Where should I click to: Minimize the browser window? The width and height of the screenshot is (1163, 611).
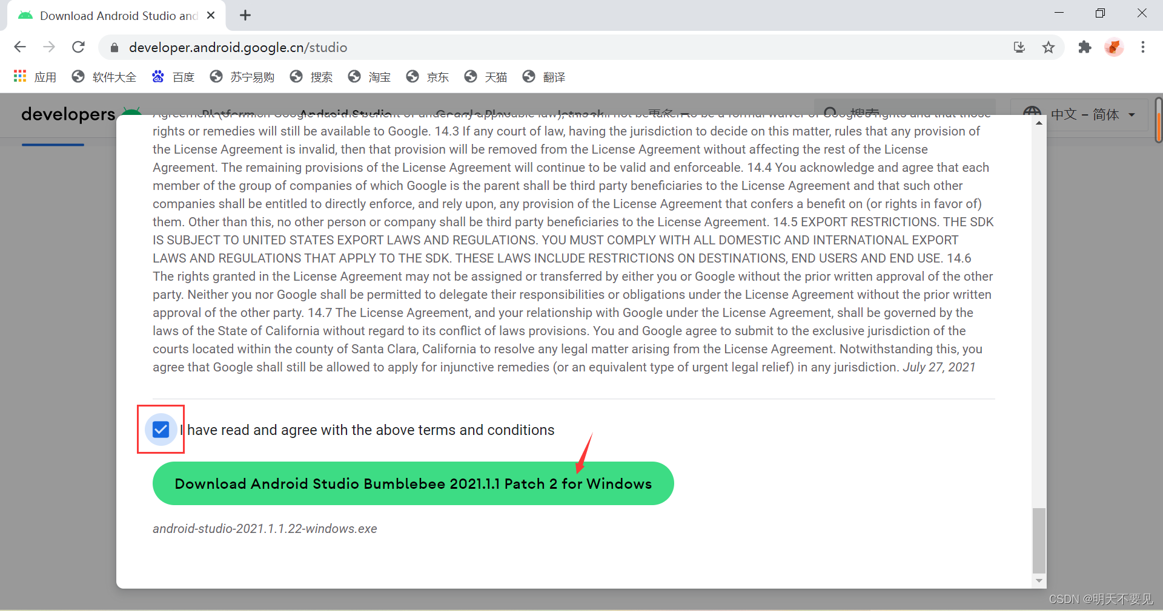pyautogui.click(x=1059, y=13)
